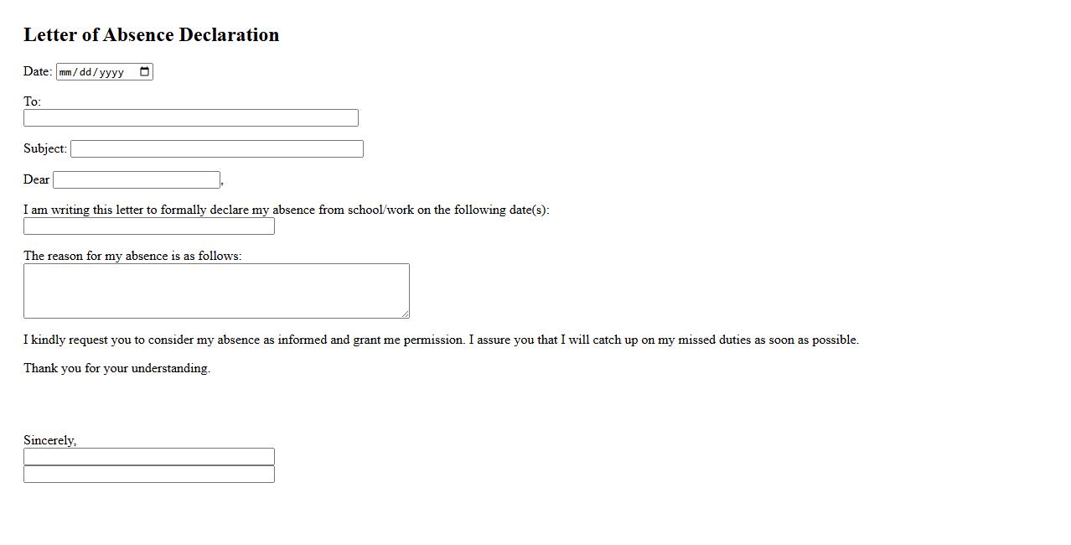This screenshot has height=545, width=1071.
Task: Click the "Date:" label
Action: tap(38, 71)
